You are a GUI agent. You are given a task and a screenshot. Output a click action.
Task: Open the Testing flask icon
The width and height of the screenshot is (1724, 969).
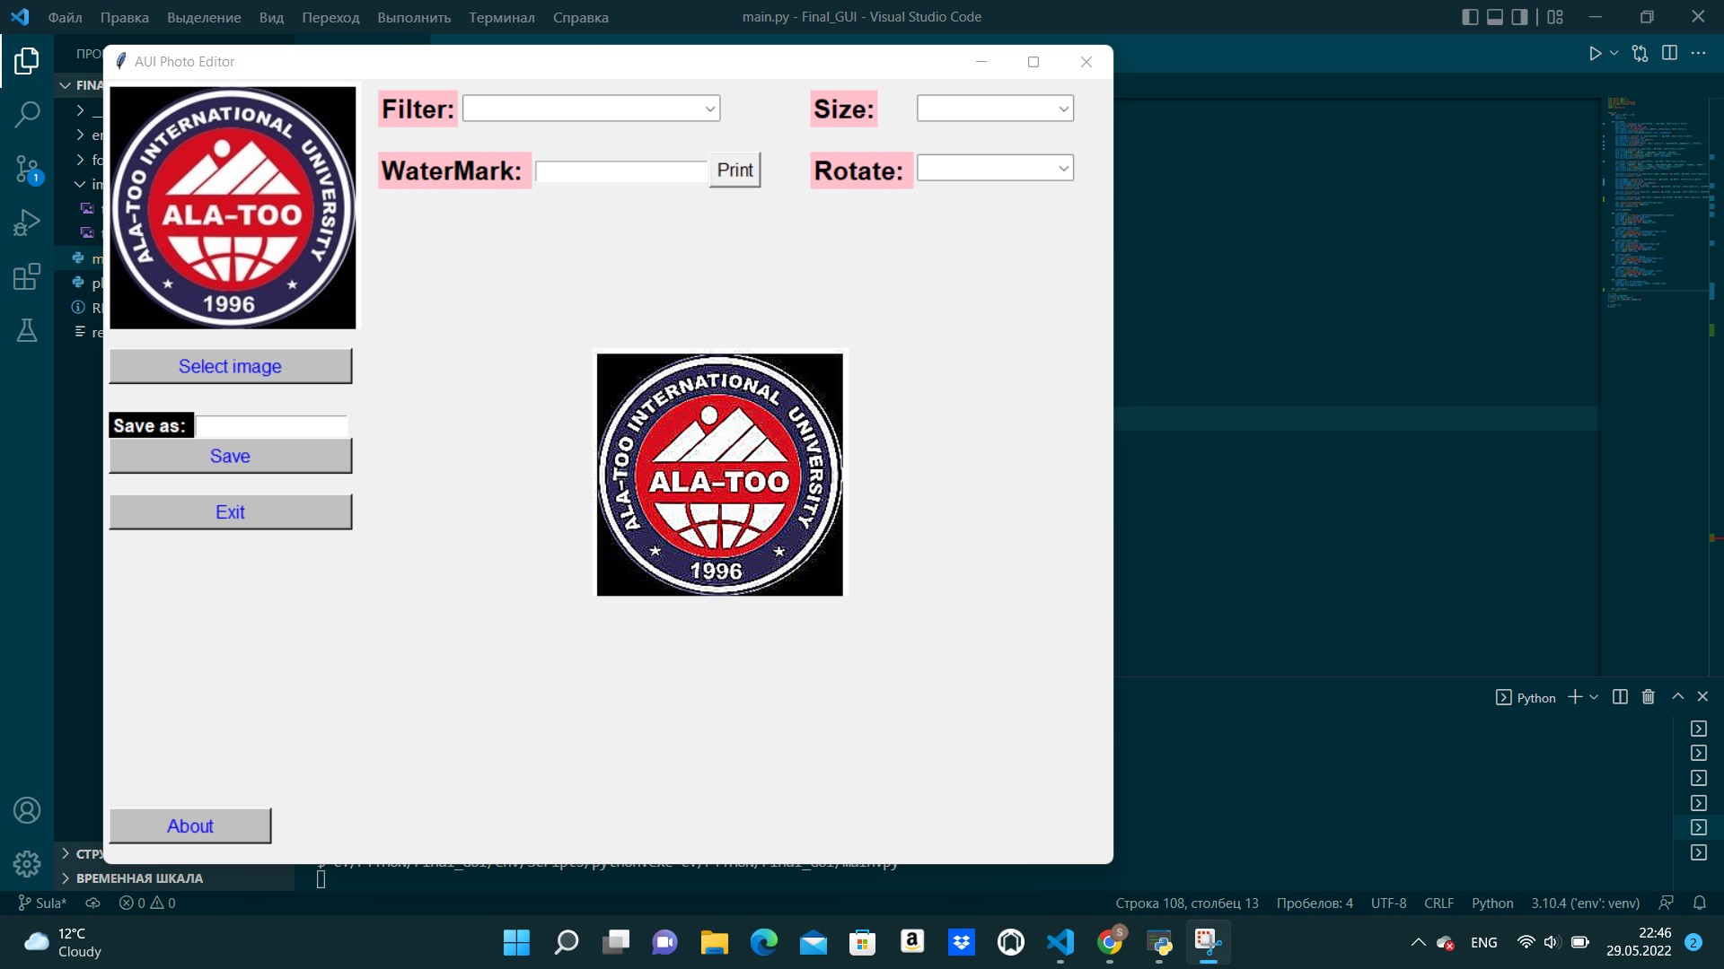pyautogui.click(x=27, y=330)
